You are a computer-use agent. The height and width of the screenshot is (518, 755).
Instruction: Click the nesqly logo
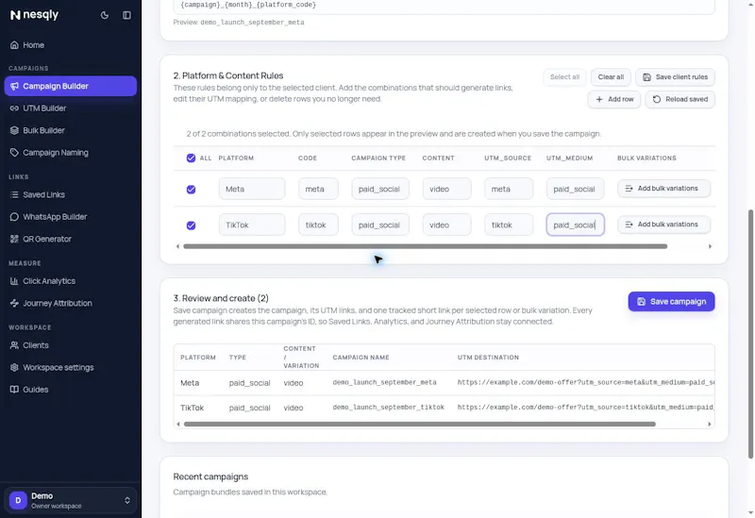34,15
